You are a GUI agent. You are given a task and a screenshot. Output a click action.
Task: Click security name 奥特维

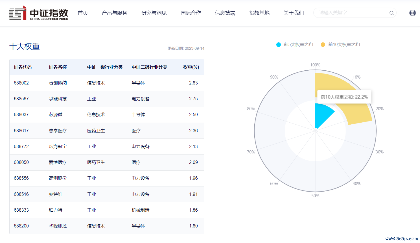[56, 194]
